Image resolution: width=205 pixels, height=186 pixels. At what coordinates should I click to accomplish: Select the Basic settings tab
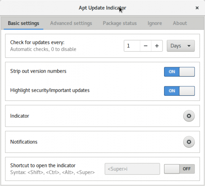(x=23, y=23)
